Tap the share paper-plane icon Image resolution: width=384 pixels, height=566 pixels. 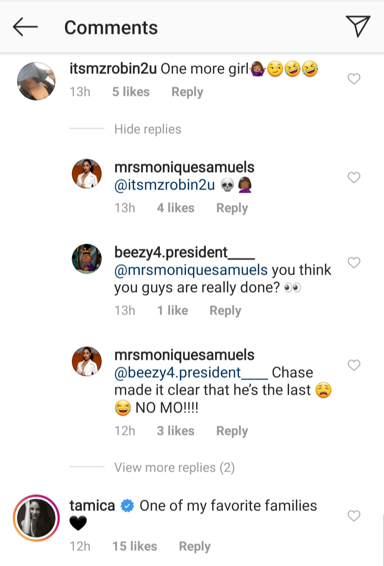[x=358, y=26]
